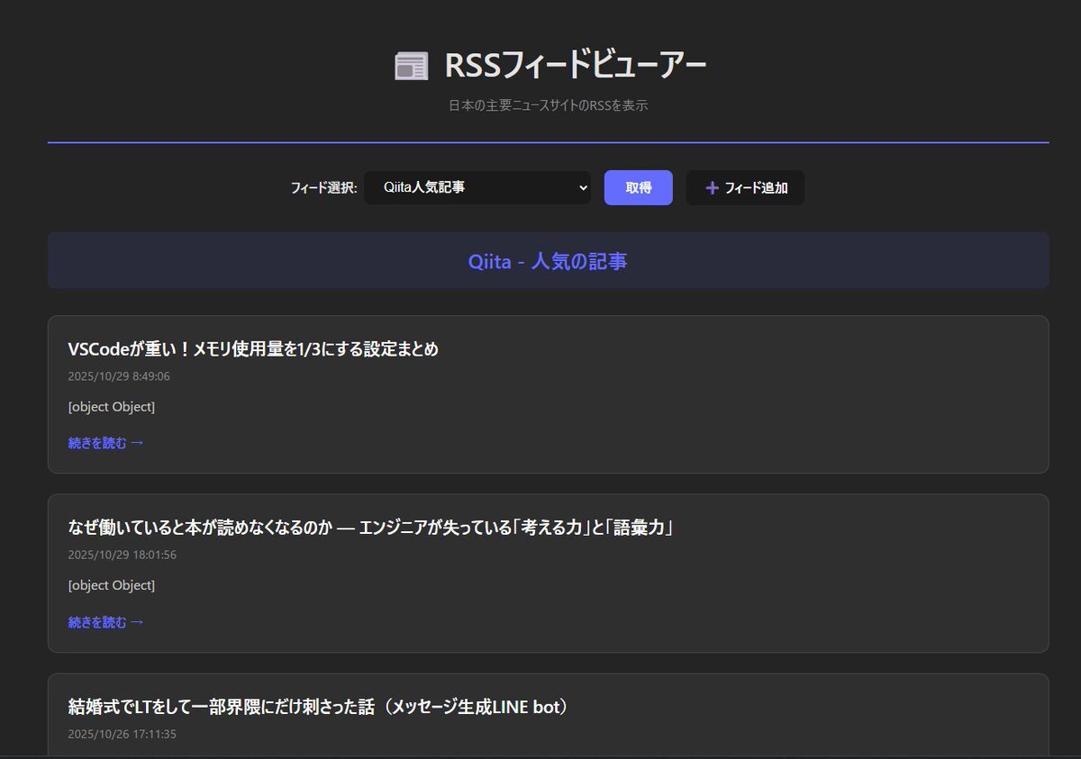
Task: Click [object Object] text in the second article
Action: coord(112,585)
